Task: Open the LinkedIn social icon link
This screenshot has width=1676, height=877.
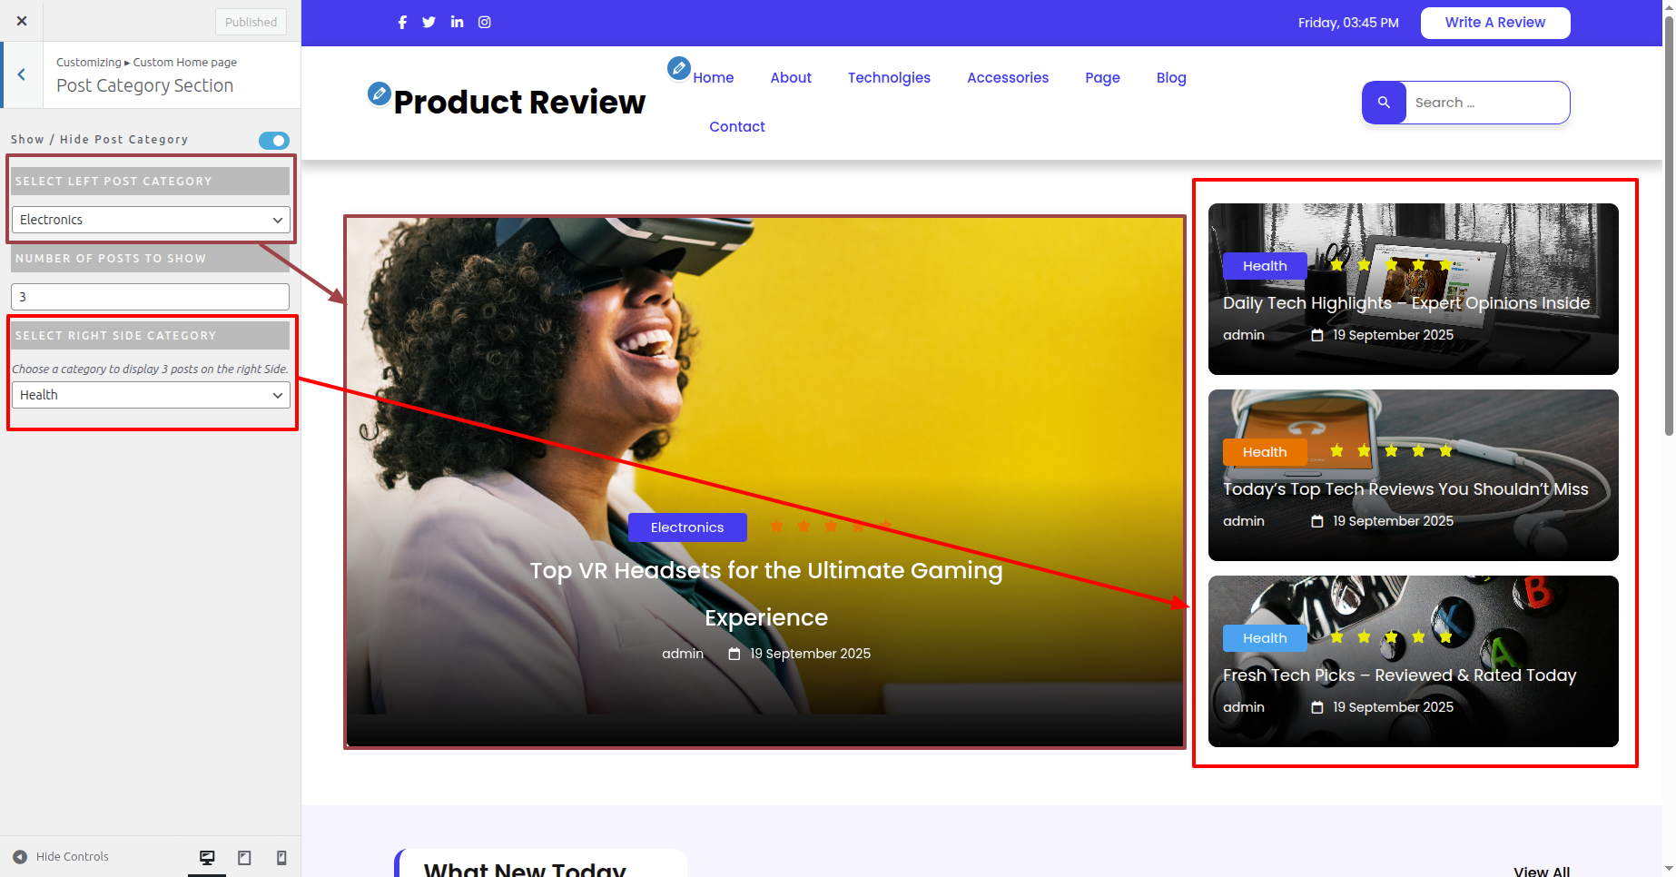Action: click(458, 23)
